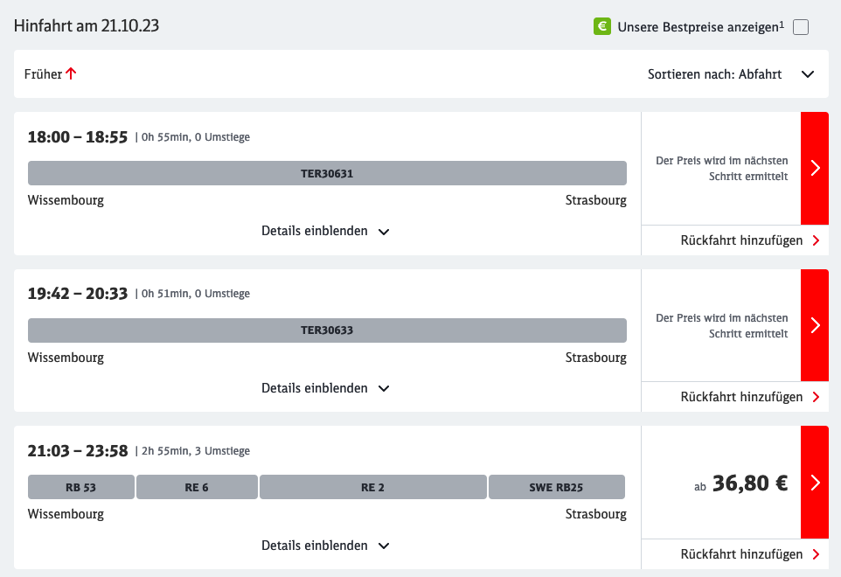Click the SWE RB25 train segment

click(556, 487)
